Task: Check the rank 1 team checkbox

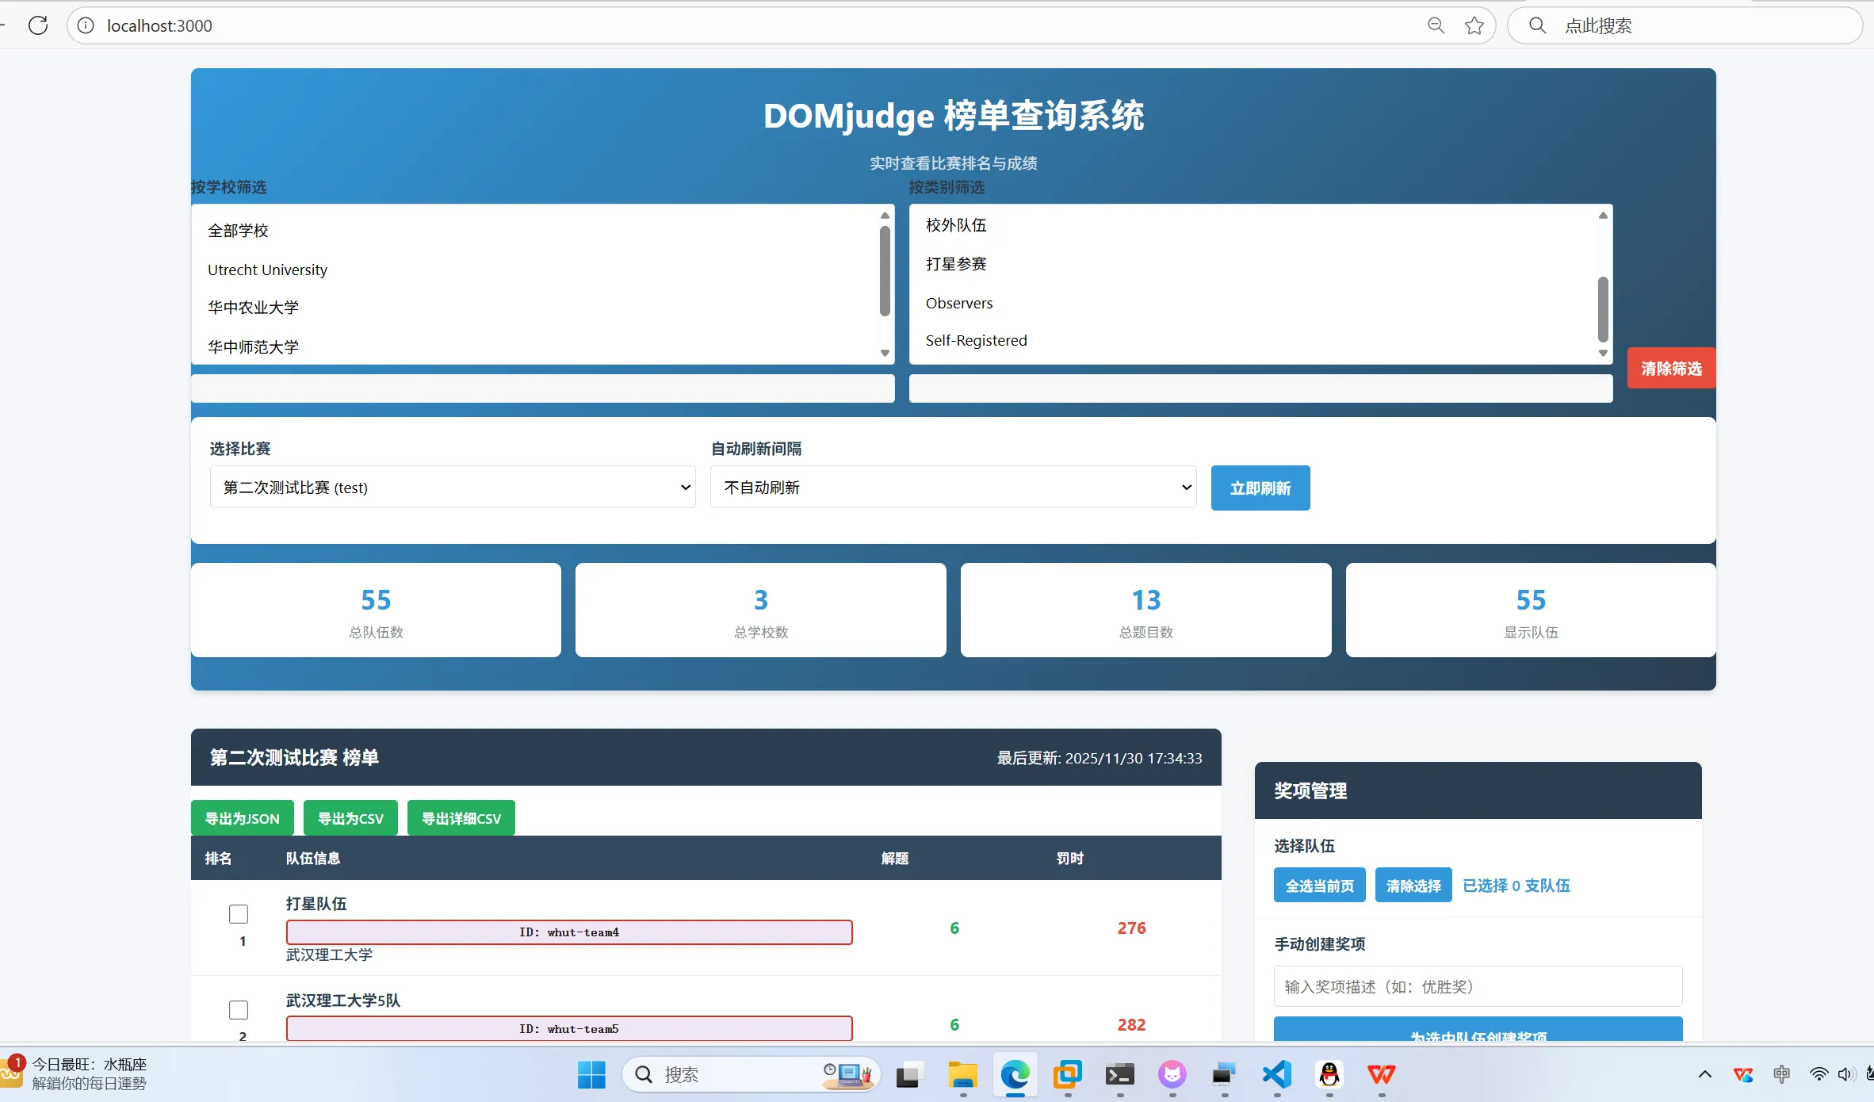Action: (x=239, y=914)
